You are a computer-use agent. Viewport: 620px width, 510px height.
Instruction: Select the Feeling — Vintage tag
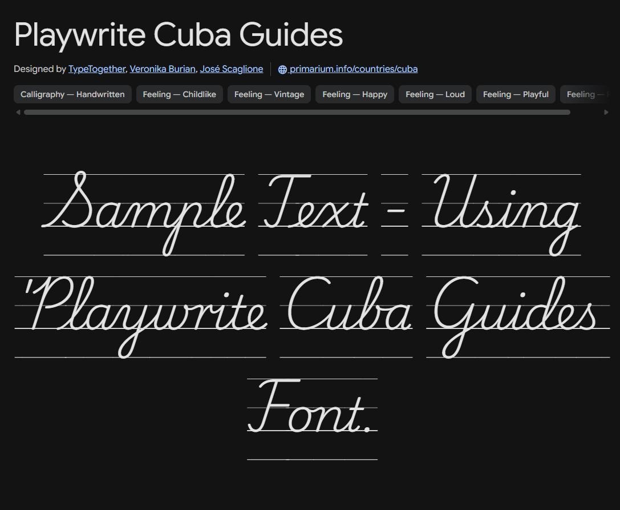(x=269, y=94)
